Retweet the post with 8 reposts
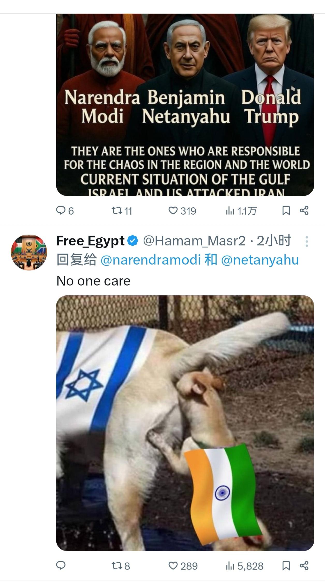This screenshot has width=325, height=582. tap(121, 566)
